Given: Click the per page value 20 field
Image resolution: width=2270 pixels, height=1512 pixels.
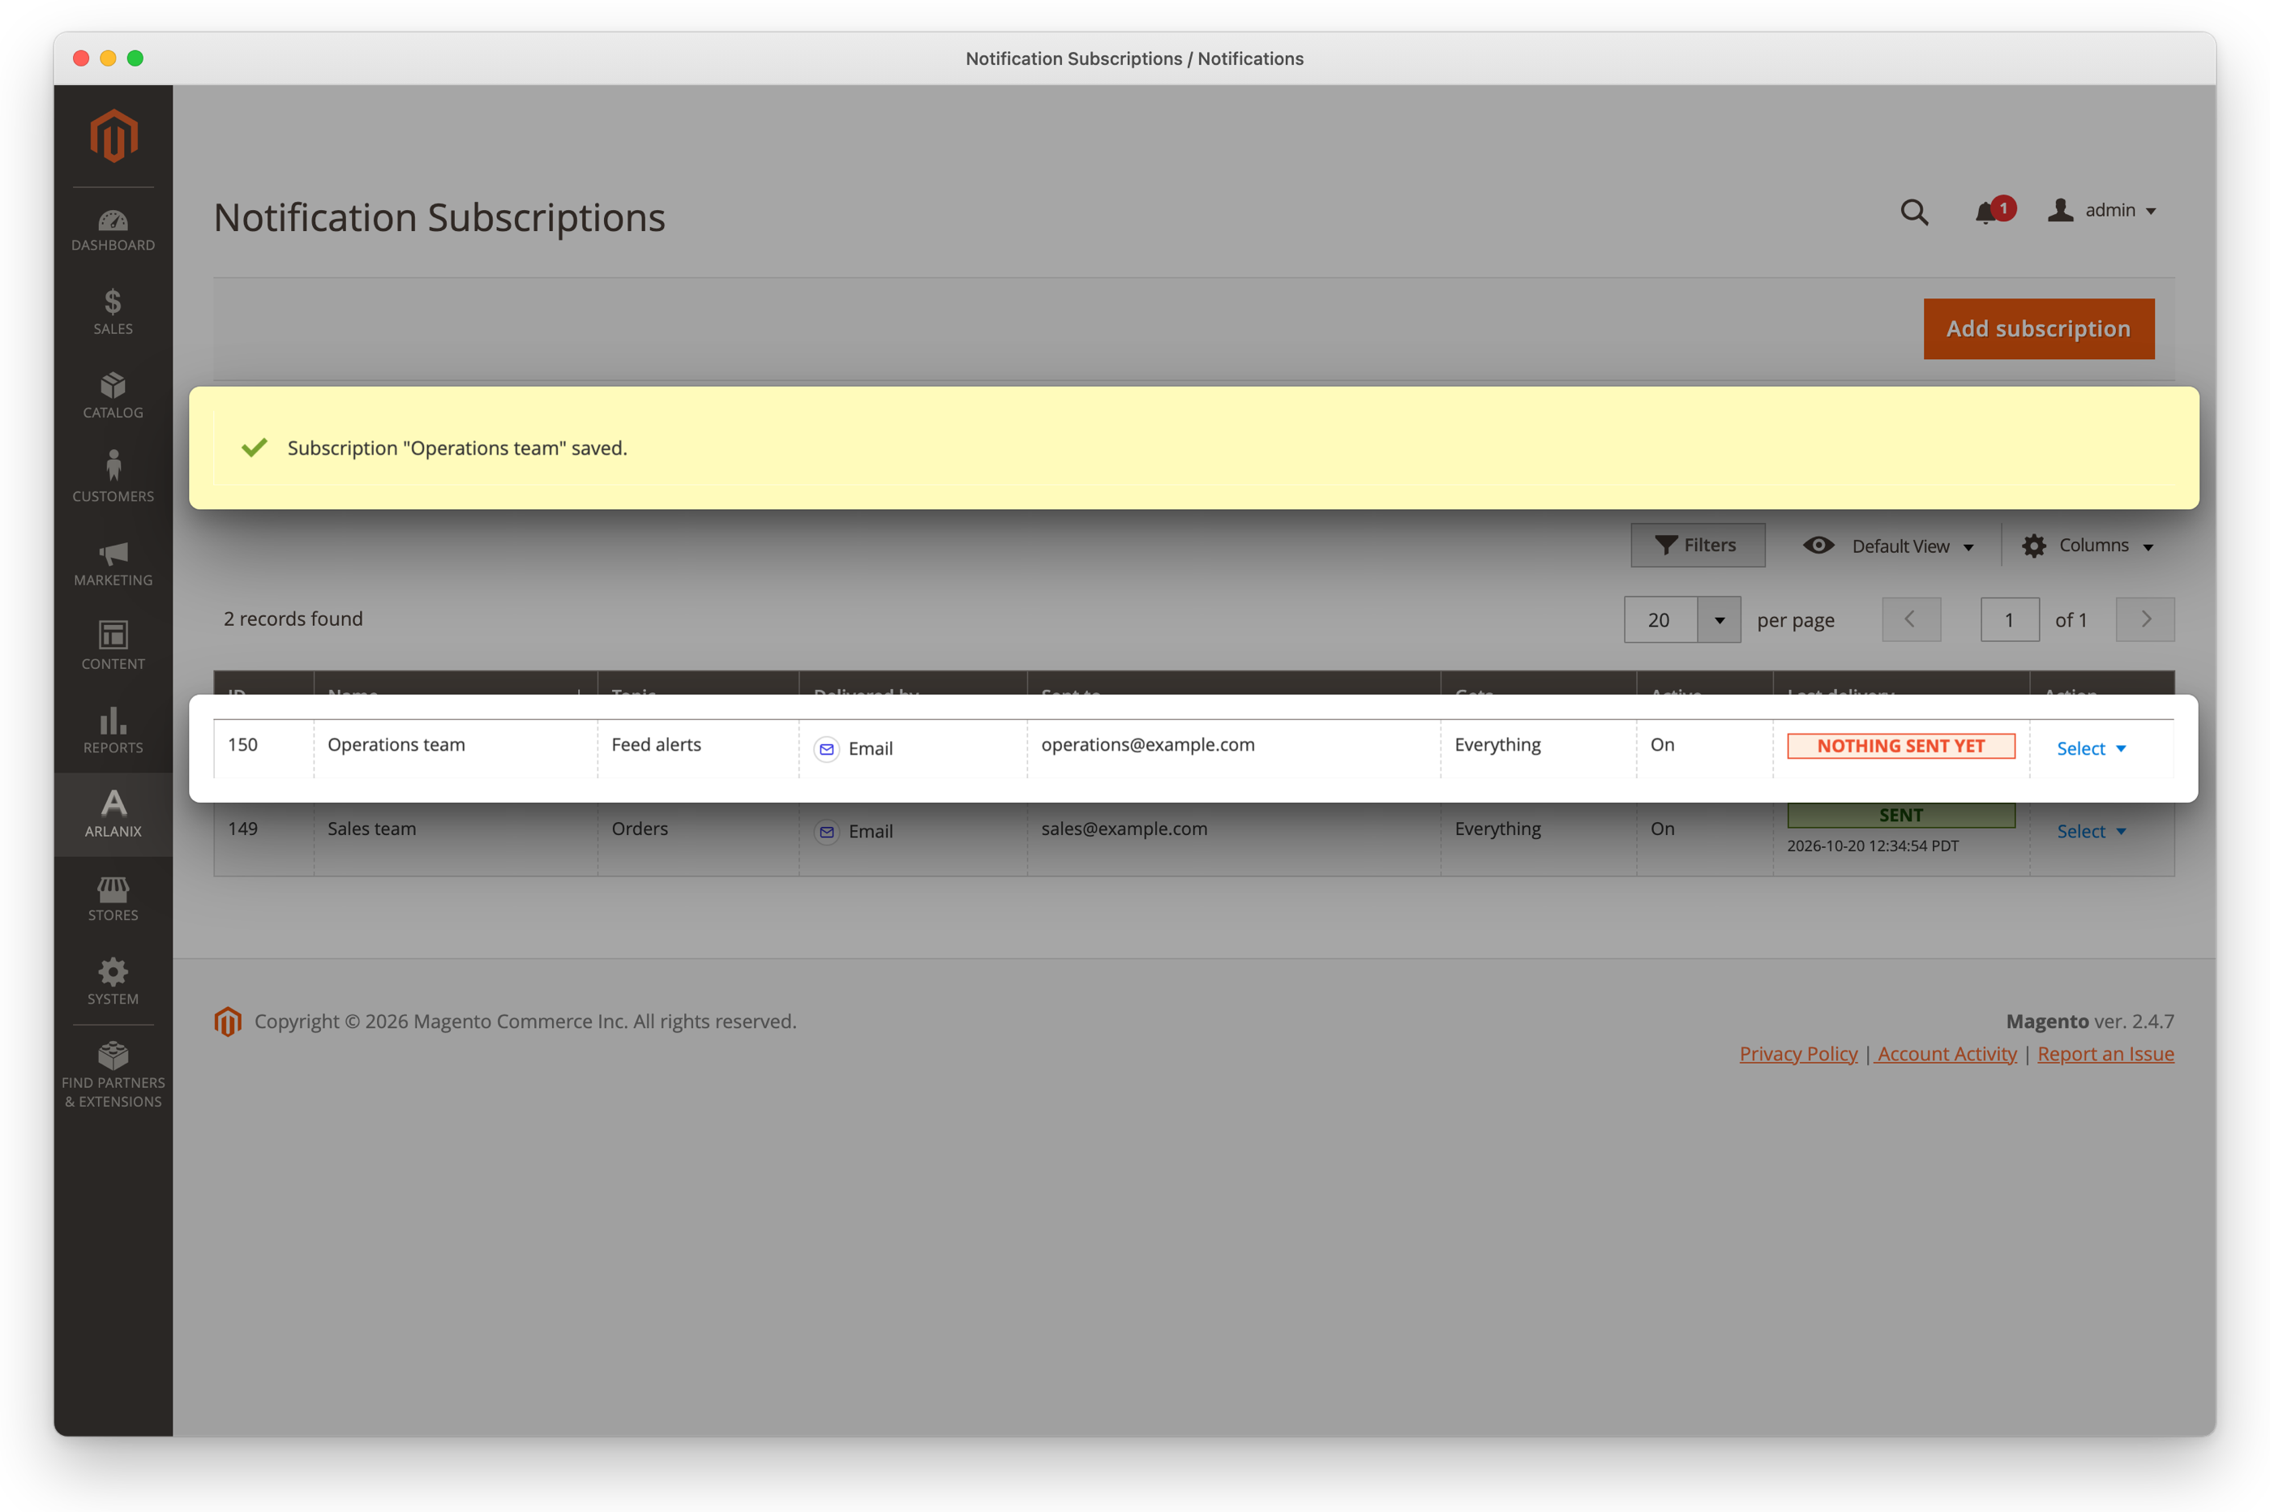Looking at the screenshot, I should tap(1660, 620).
